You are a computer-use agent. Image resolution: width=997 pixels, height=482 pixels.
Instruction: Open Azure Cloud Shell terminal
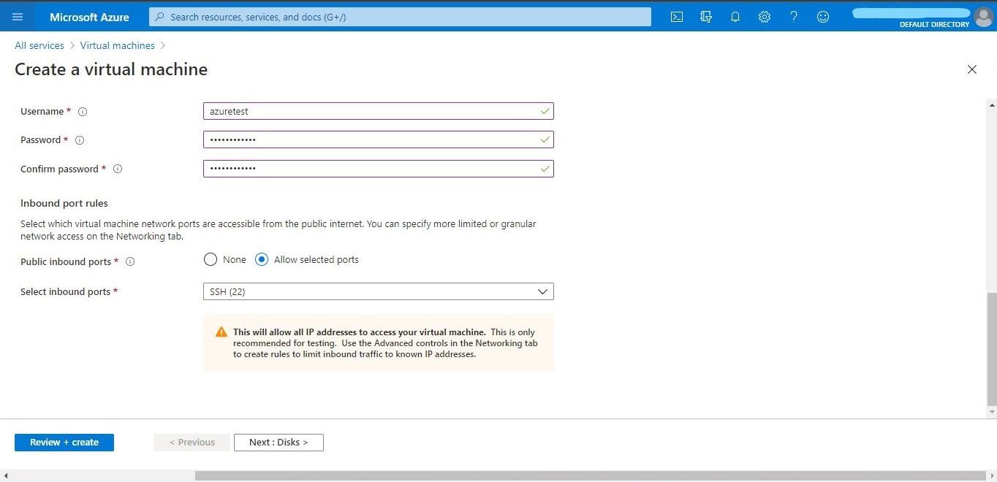(677, 16)
